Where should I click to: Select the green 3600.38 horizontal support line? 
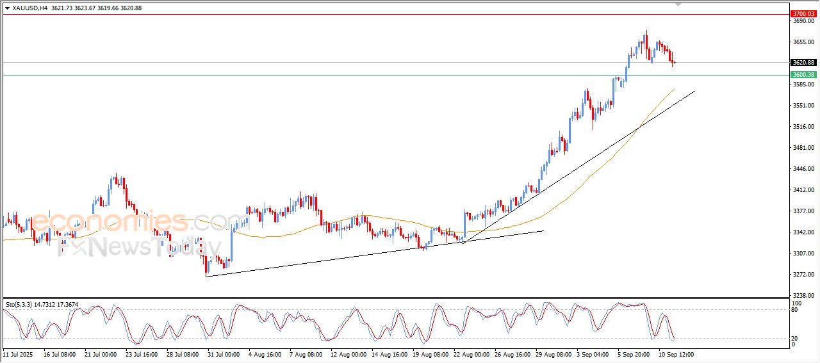pyautogui.click(x=384, y=75)
